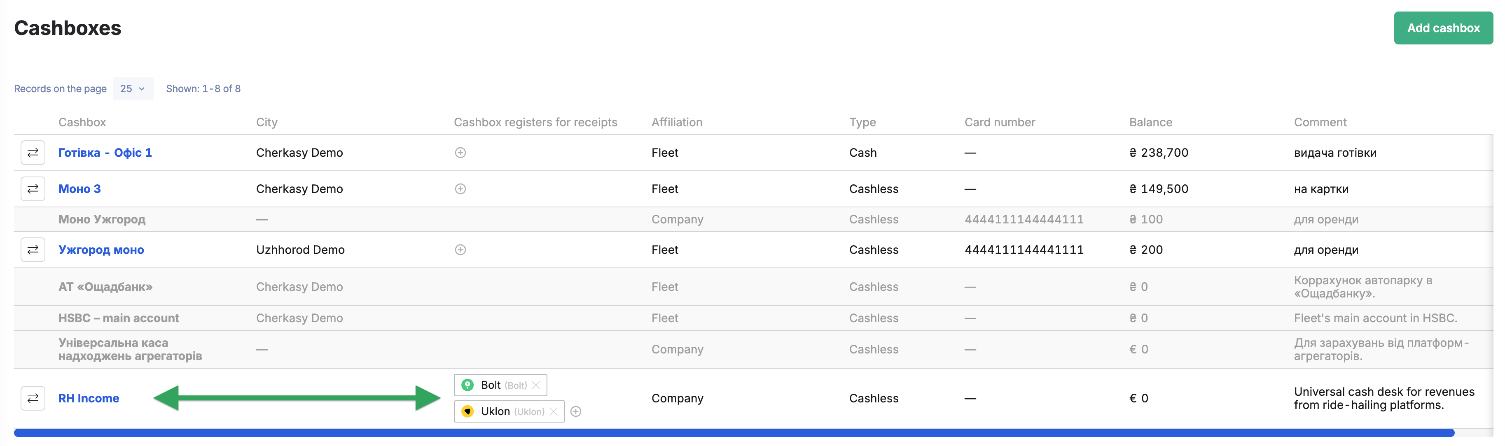Open Готівка - Офіс 1 cashbox link
The height and width of the screenshot is (446, 1505).
105,153
